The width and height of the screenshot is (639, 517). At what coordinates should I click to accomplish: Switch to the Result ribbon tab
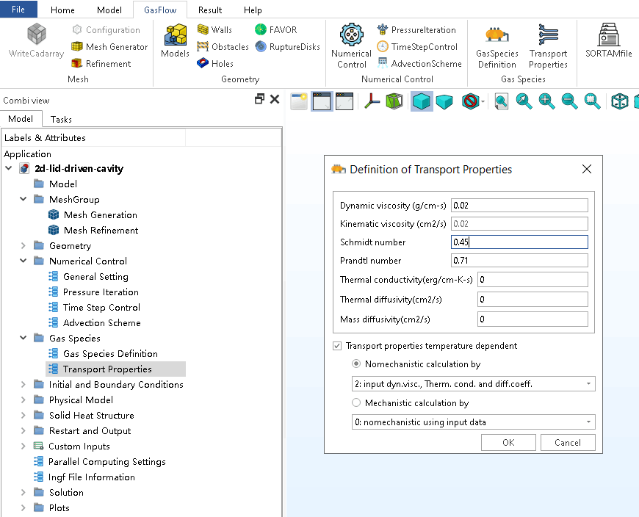210,10
